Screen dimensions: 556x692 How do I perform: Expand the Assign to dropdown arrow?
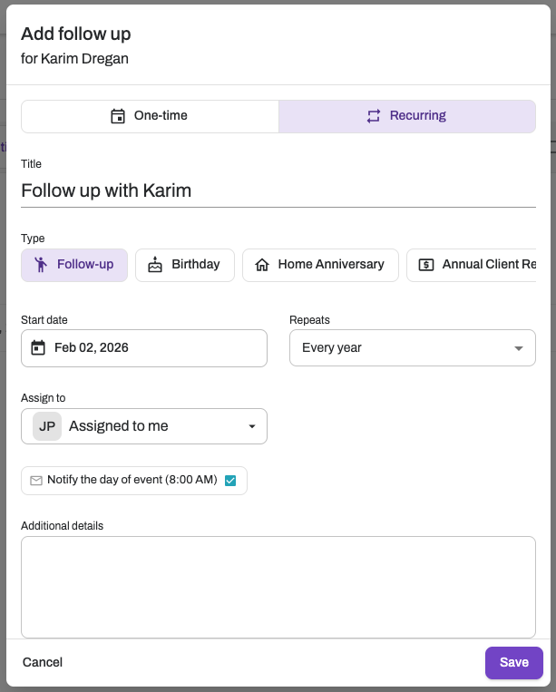tap(252, 426)
